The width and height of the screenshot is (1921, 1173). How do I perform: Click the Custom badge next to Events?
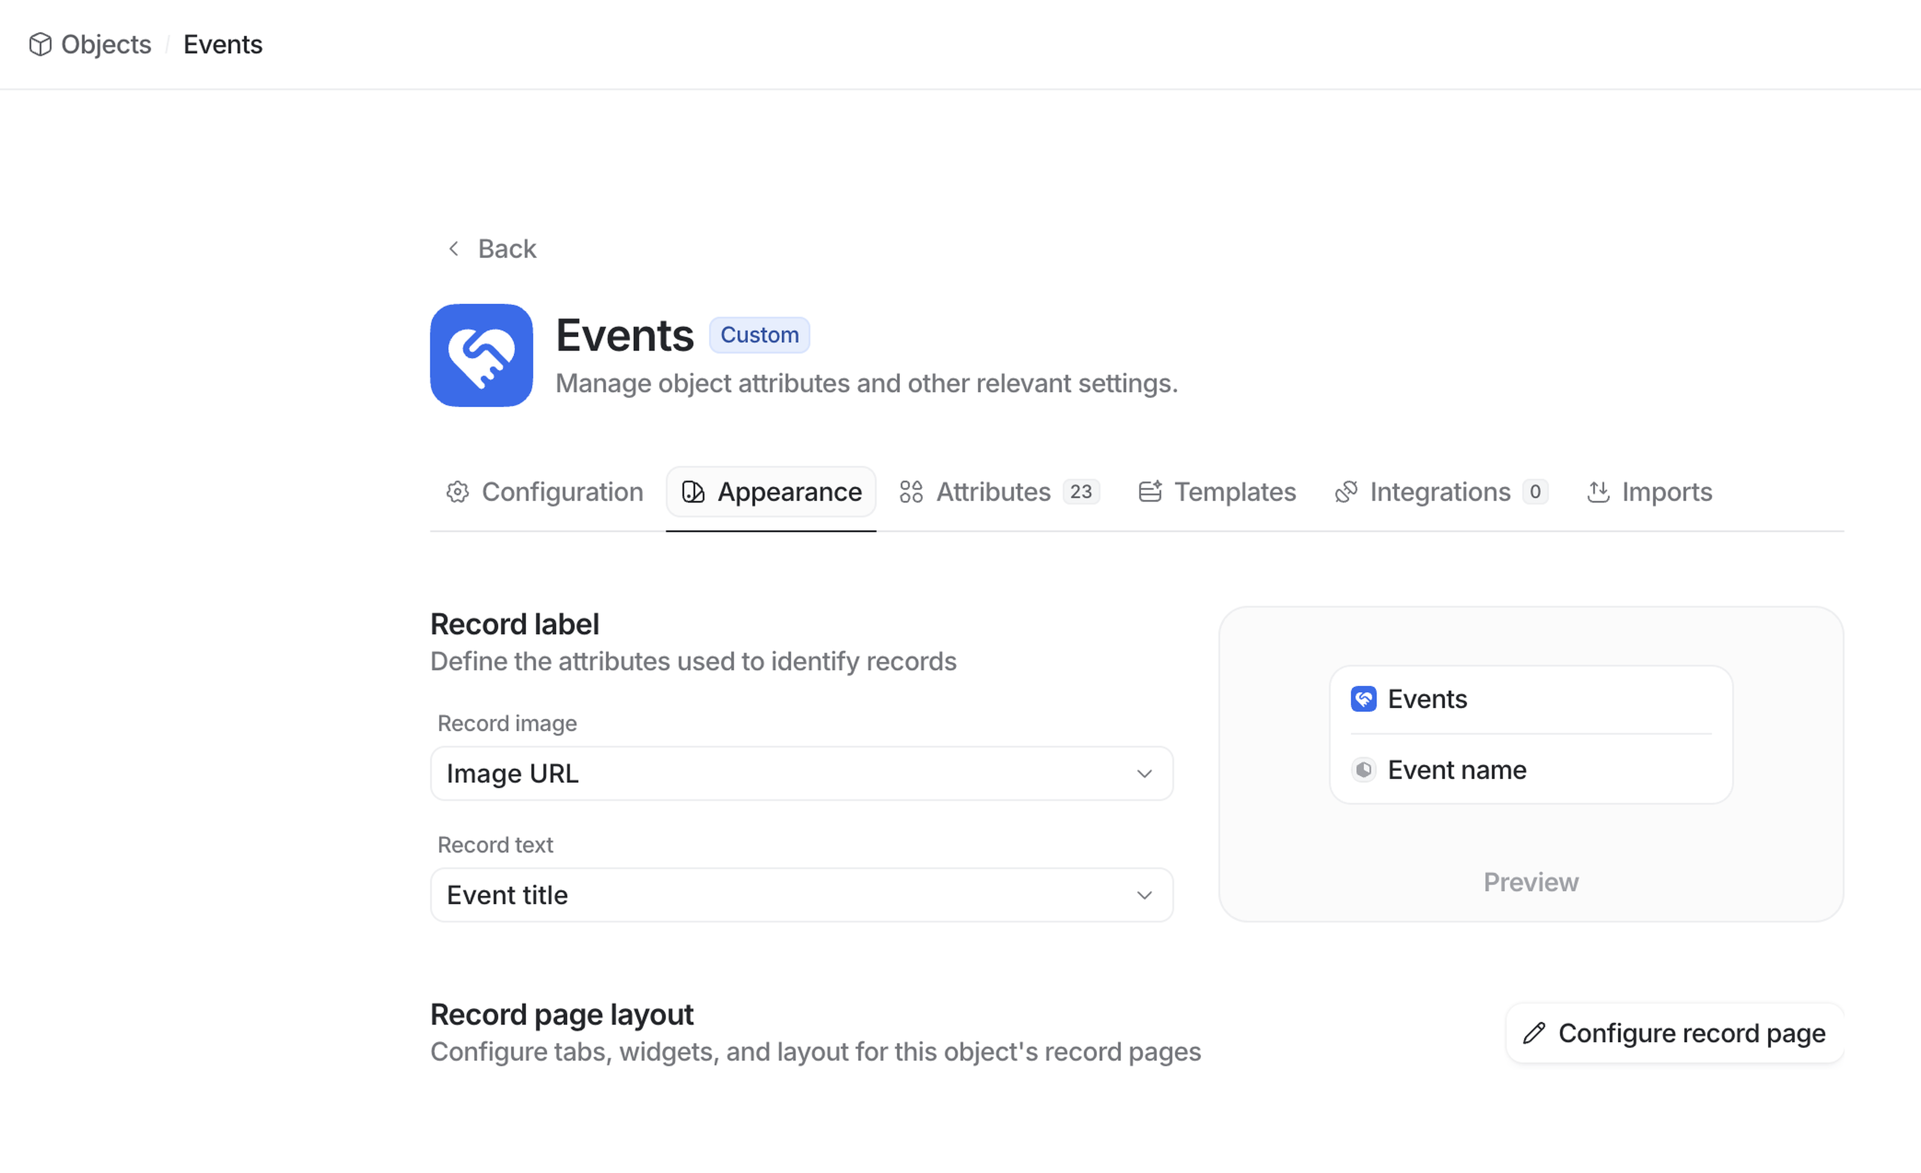[x=758, y=335]
